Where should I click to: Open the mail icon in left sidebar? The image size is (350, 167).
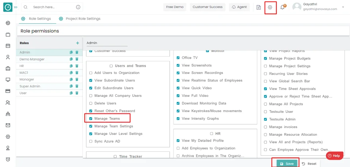point(8,125)
